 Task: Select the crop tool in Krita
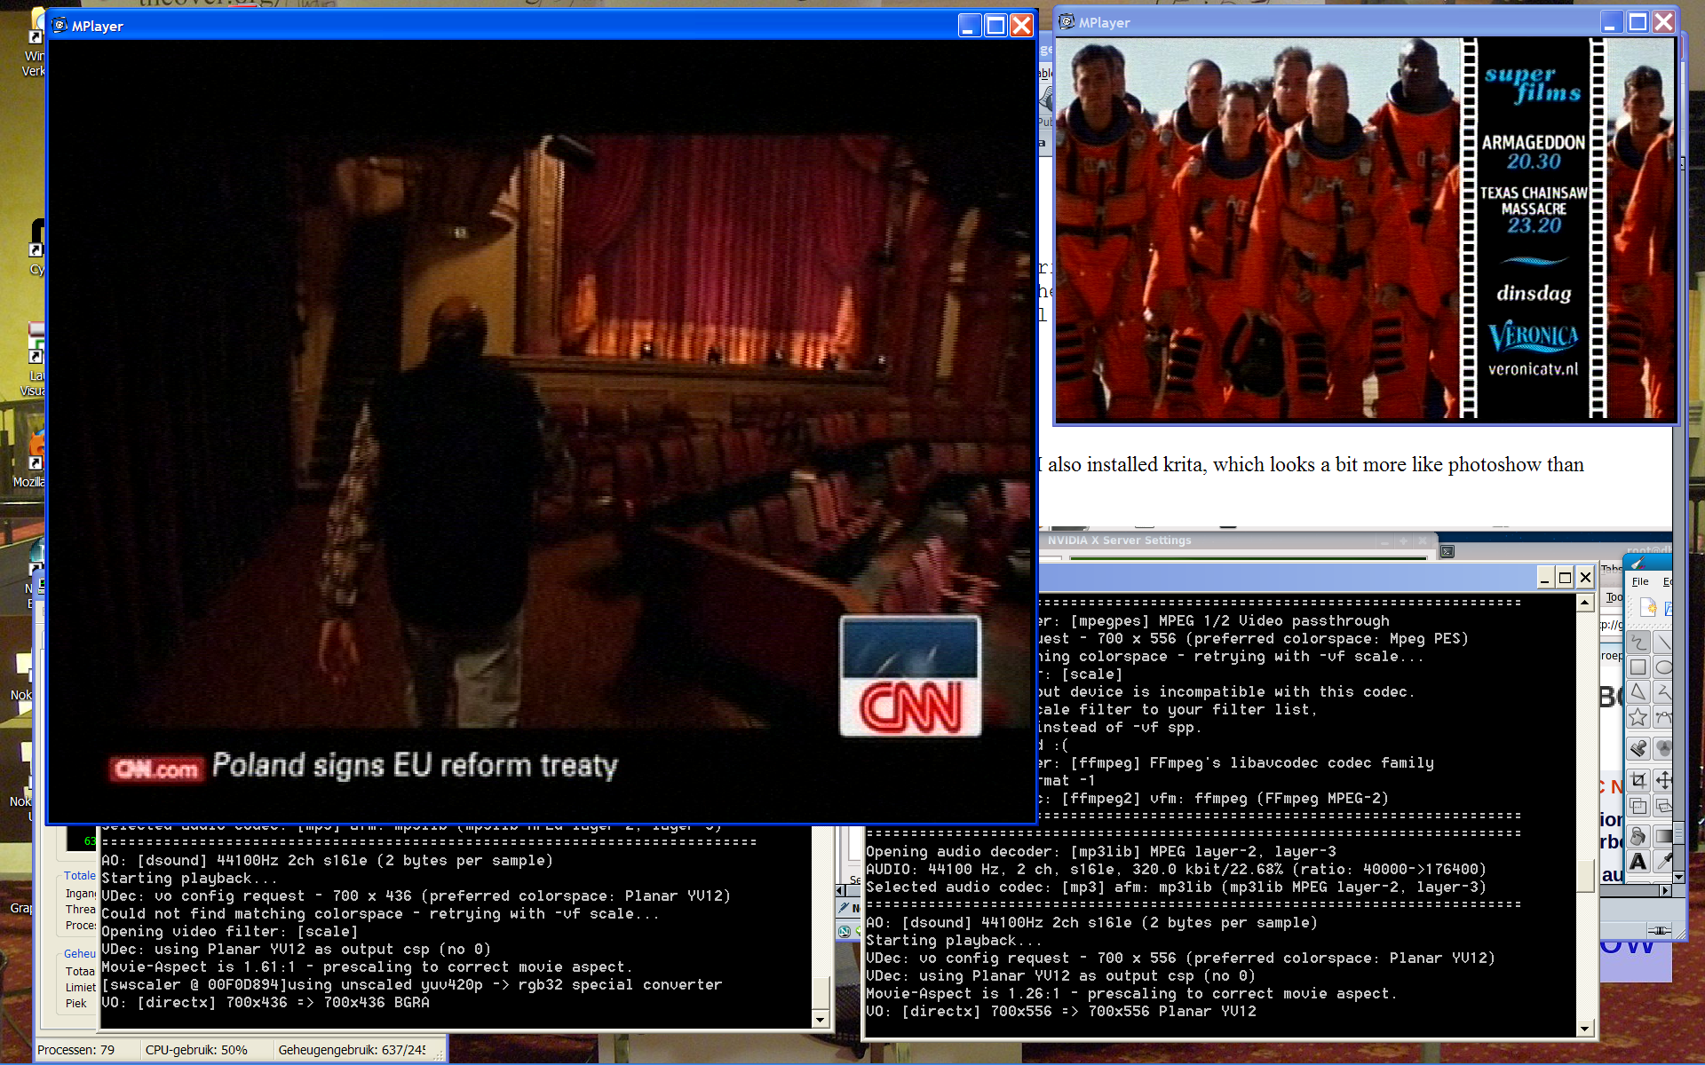click(1638, 780)
